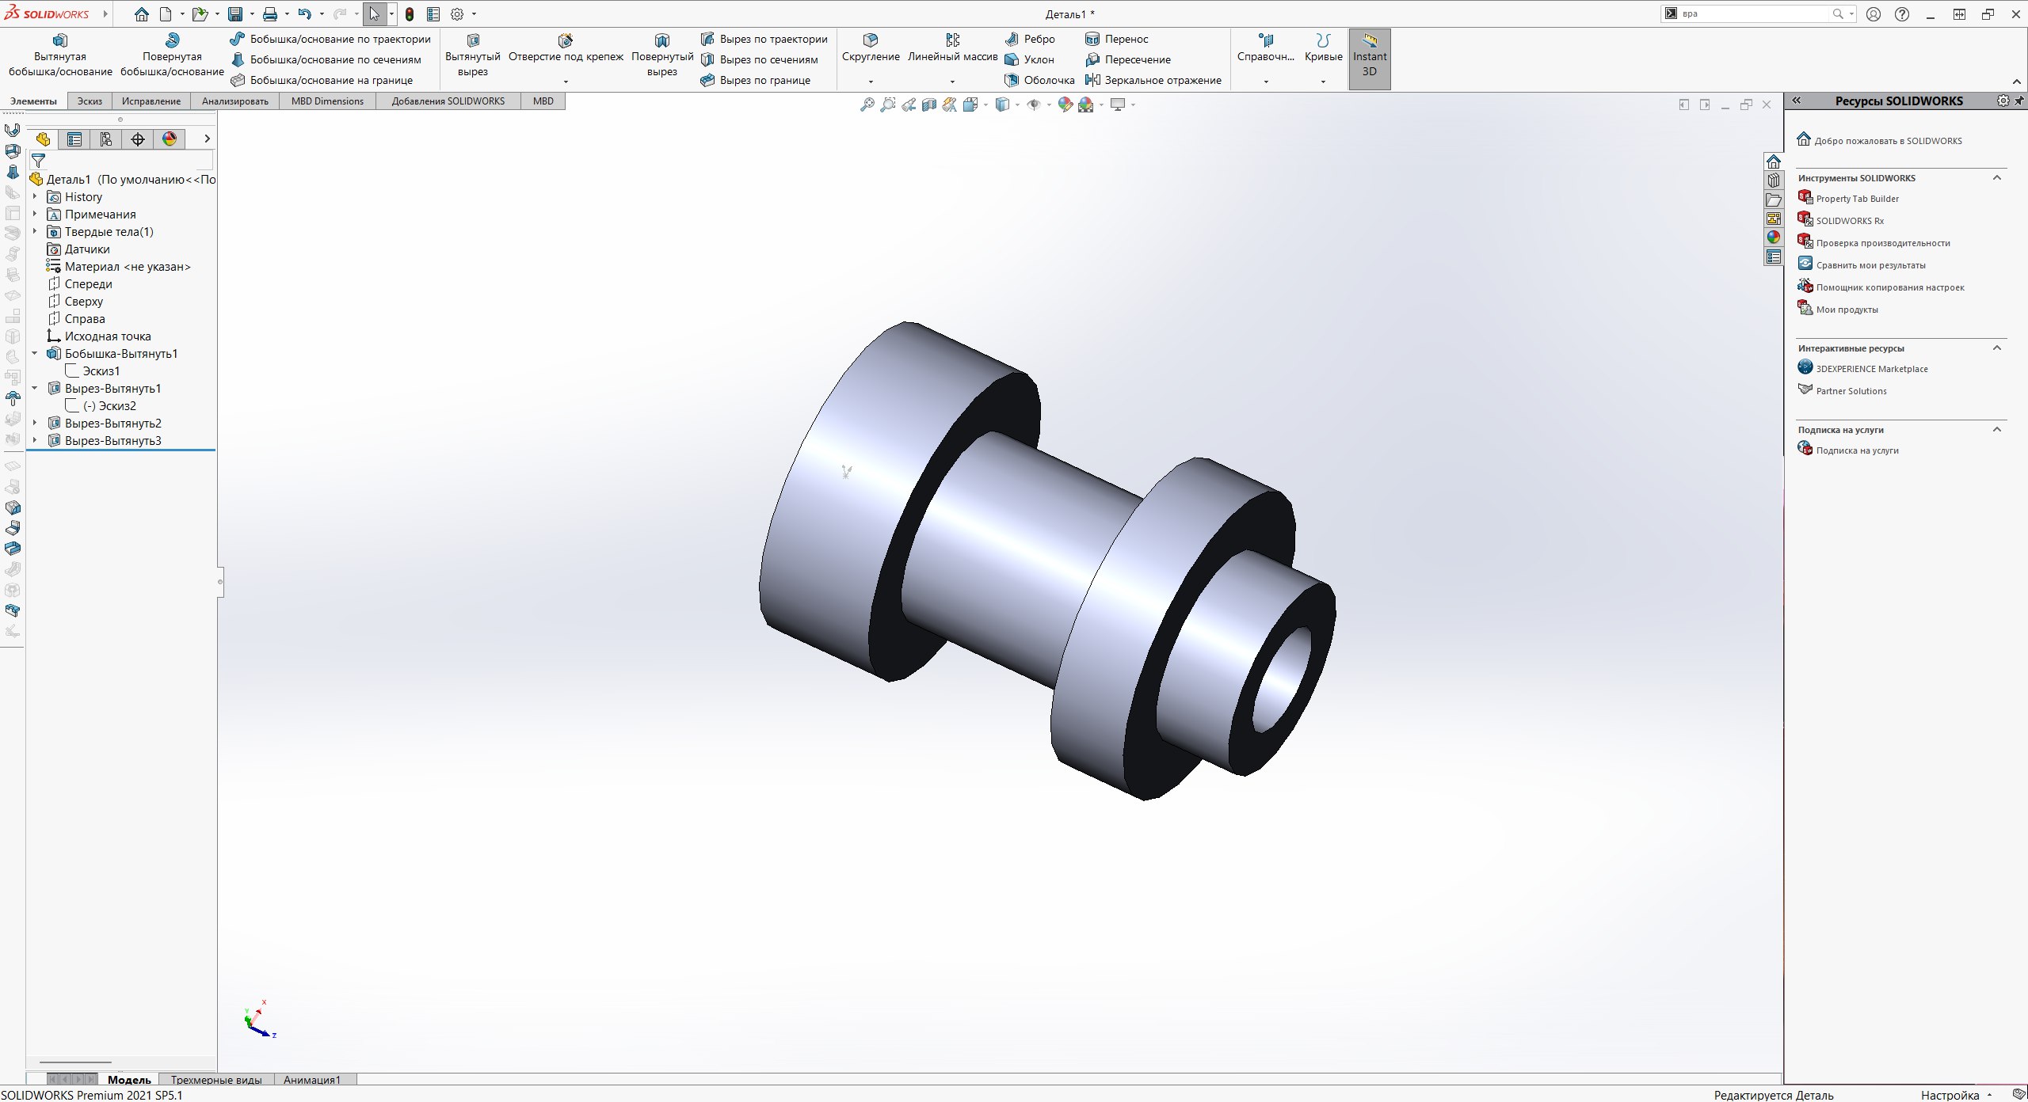Open the DisplayManager appearance tab in the feature tree
Viewport: 2028px width, 1102px height.
pyautogui.click(x=170, y=139)
